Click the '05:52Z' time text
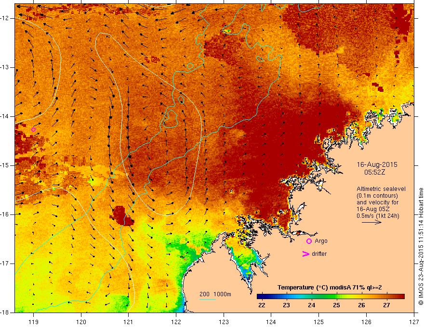 coord(374,172)
